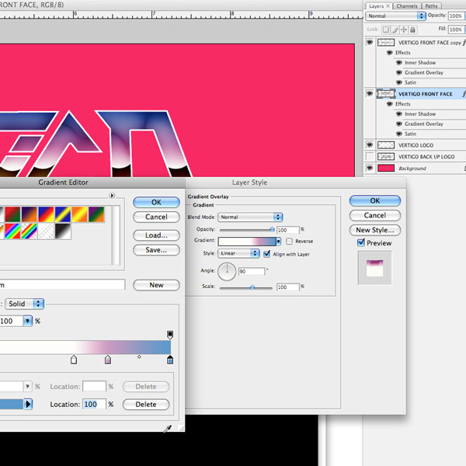
Task: Enable the Reverse checkbox
Action: [x=289, y=242]
